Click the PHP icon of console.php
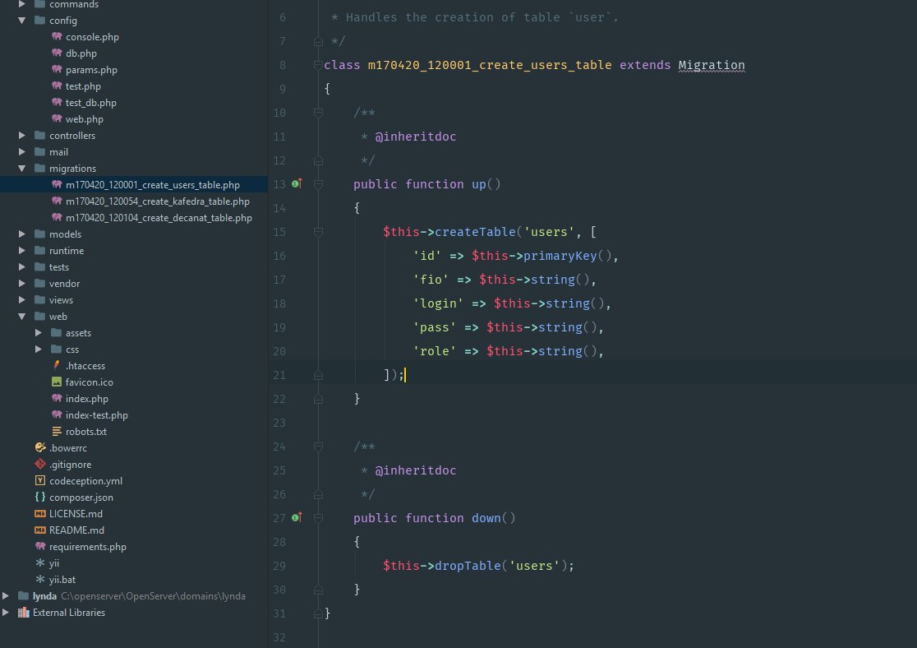917x648 pixels. (x=57, y=36)
